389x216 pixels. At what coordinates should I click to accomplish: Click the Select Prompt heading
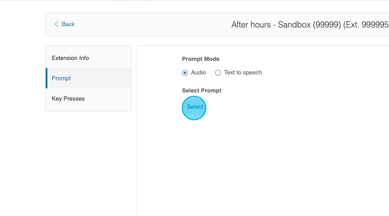202,91
